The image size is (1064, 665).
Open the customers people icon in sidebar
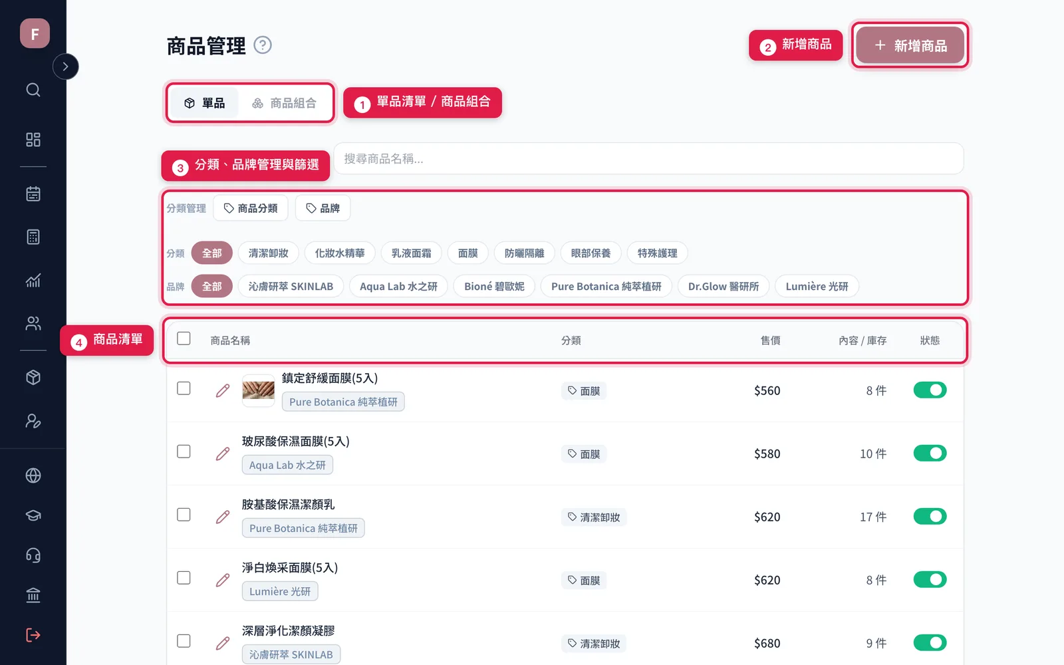click(x=33, y=323)
